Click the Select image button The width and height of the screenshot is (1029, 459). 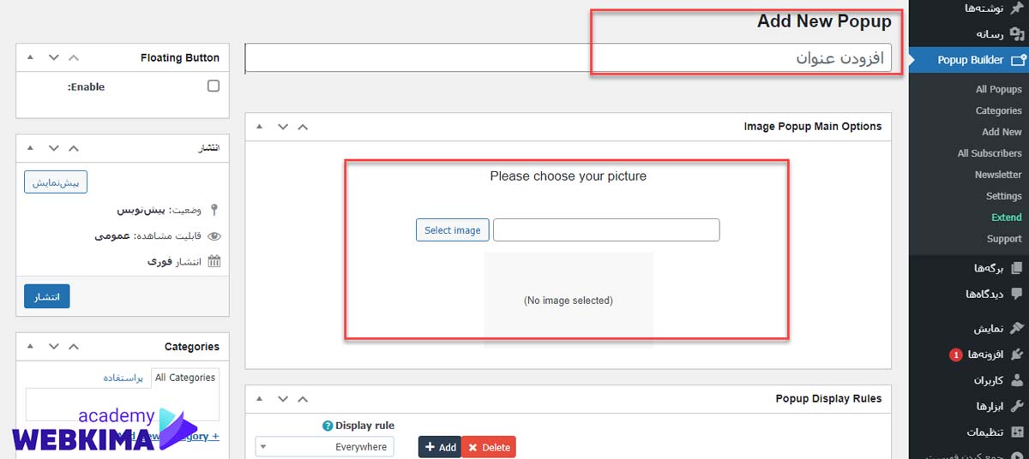tap(453, 230)
